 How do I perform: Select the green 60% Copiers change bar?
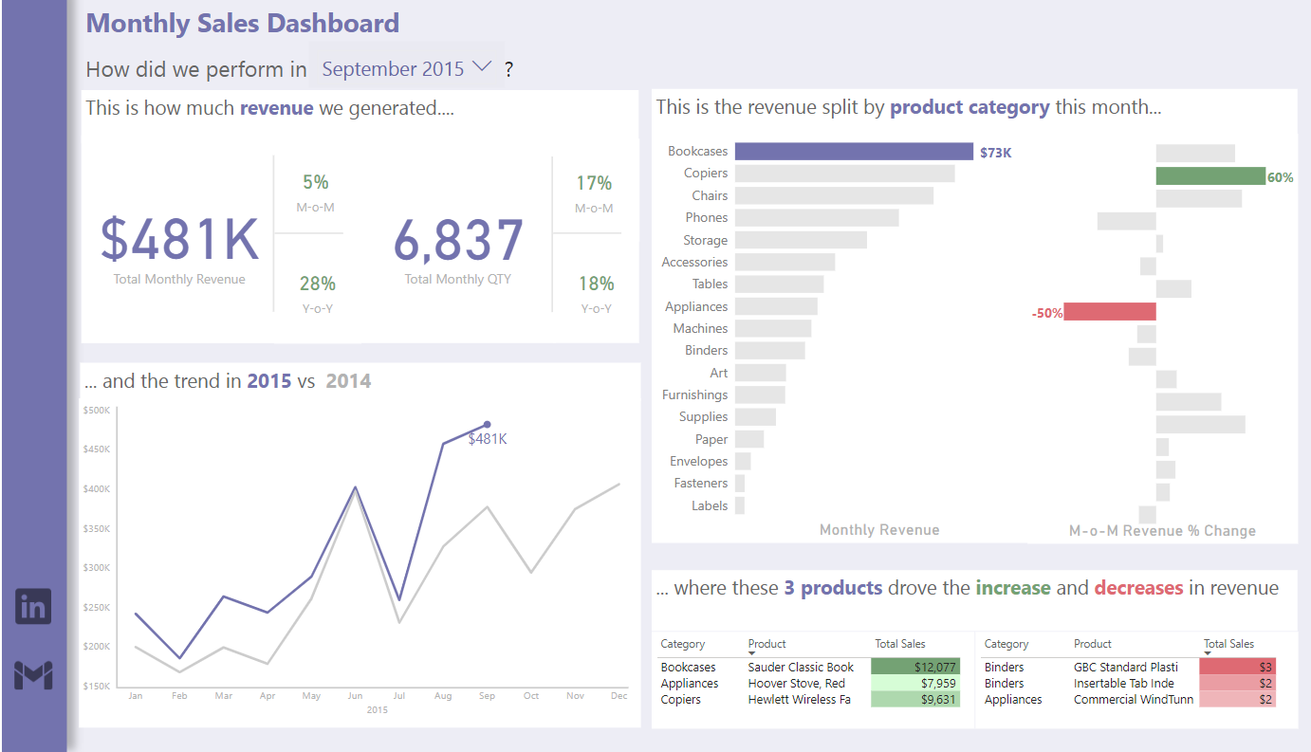point(1209,176)
